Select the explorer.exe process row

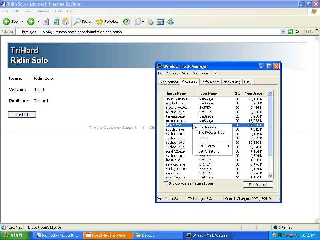[x=214, y=121]
